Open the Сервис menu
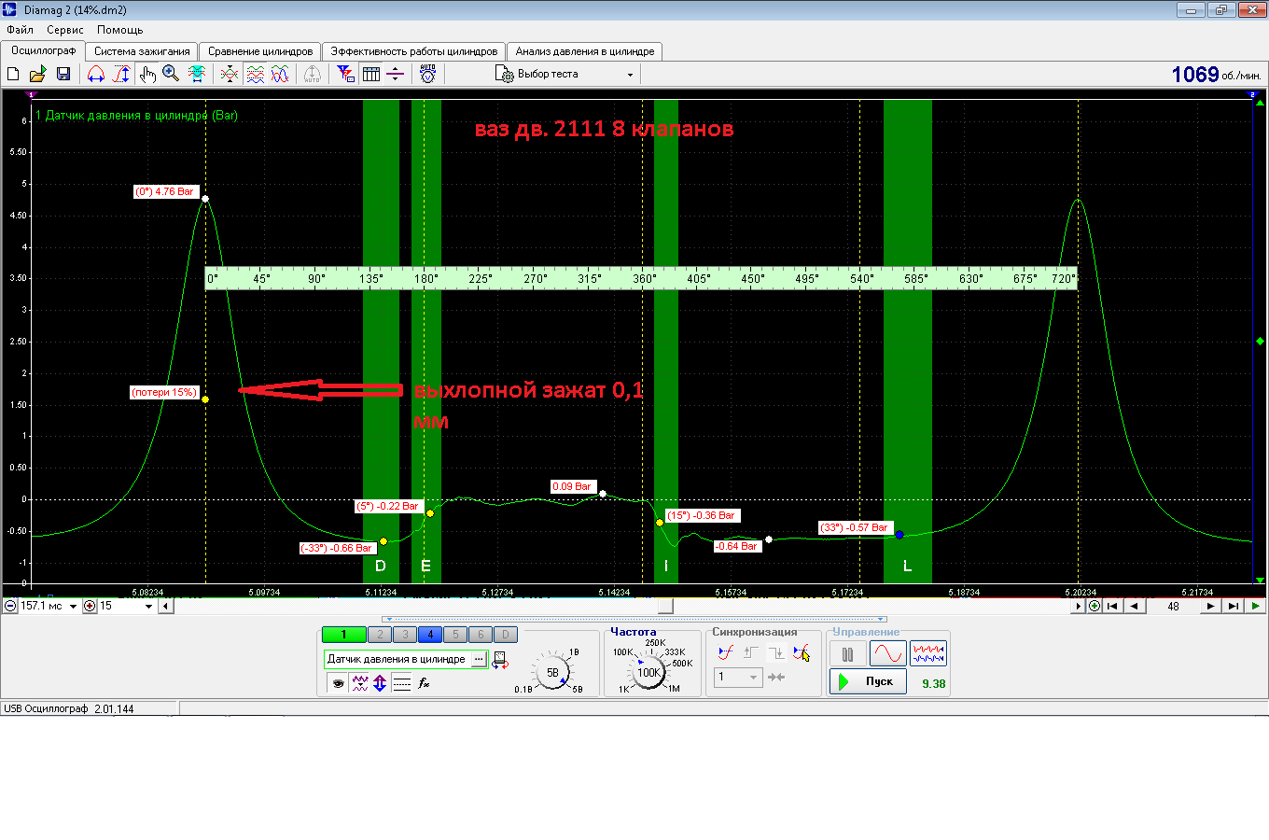The image size is (1269, 840). pos(65,30)
